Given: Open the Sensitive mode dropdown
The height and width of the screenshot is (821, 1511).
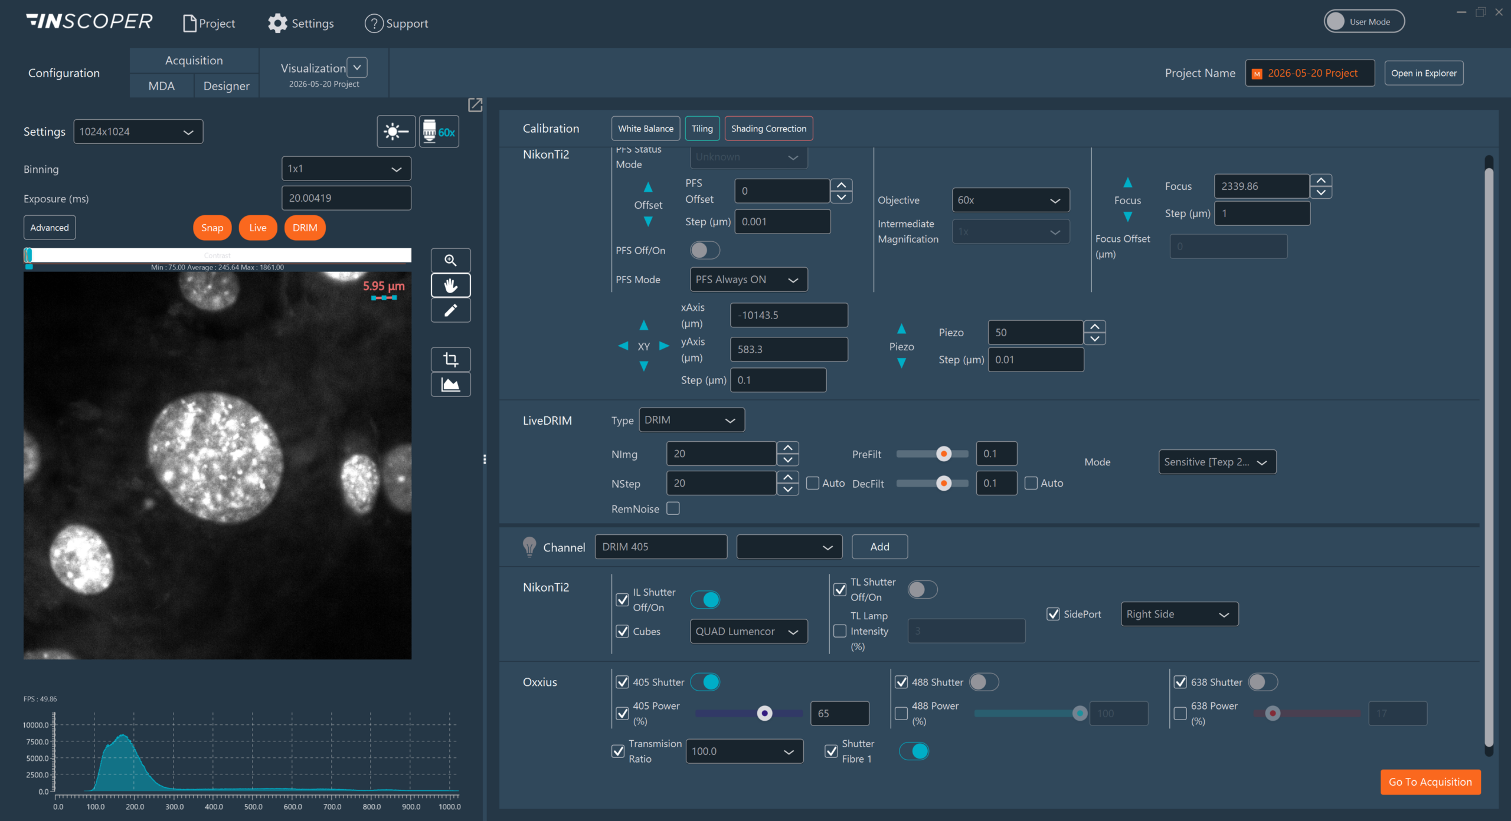Looking at the screenshot, I should 1217,462.
